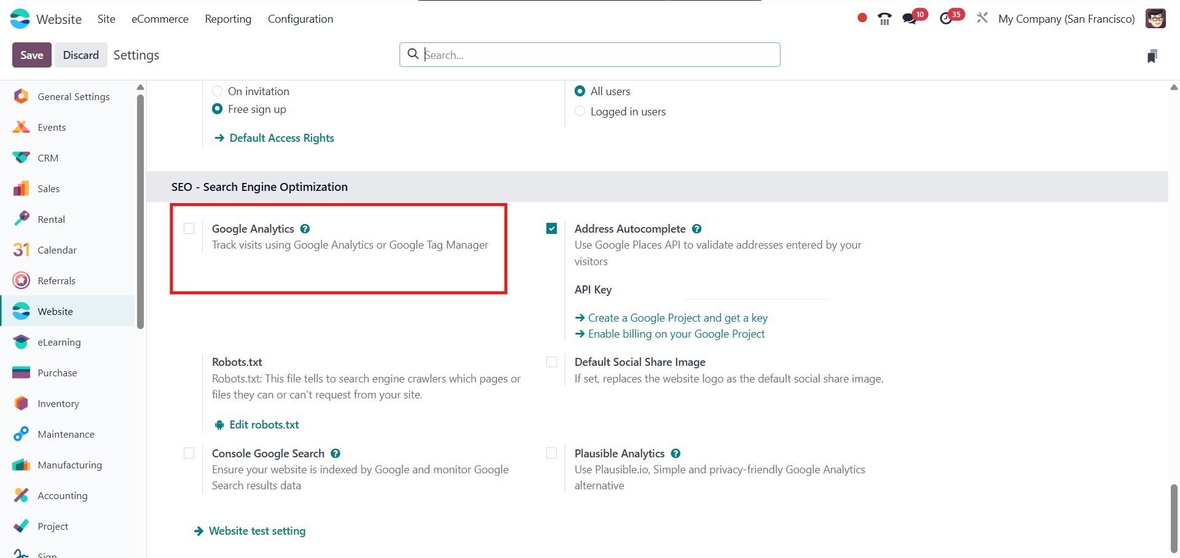Click the settings Search input field

[590, 55]
